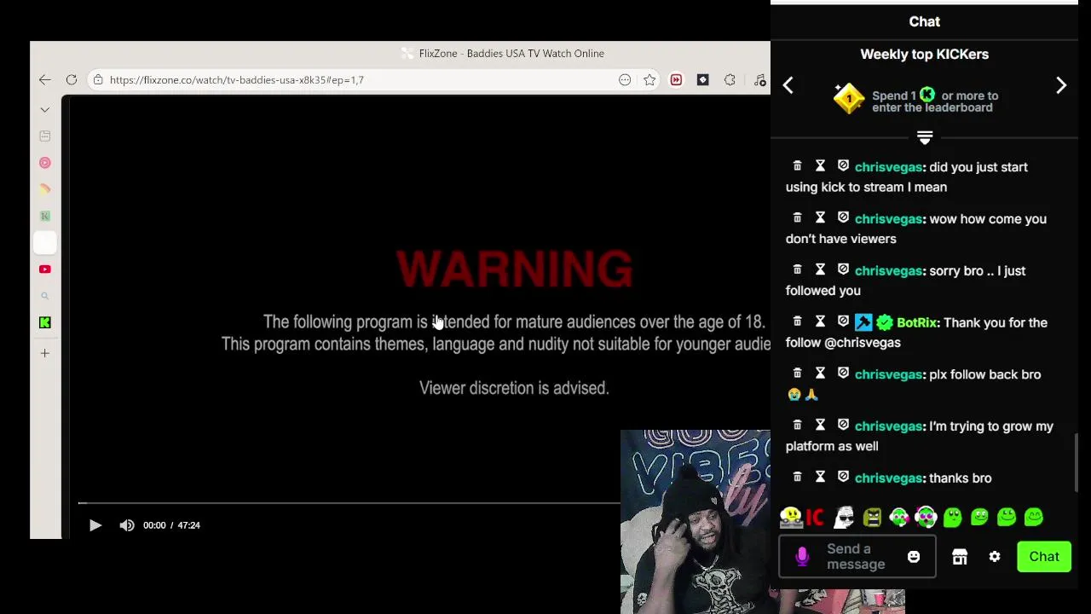Collapse the browser sidebar tab chevron
Image resolution: width=1091 pixels, height=614 pixels.
click(x=44, y=110)
